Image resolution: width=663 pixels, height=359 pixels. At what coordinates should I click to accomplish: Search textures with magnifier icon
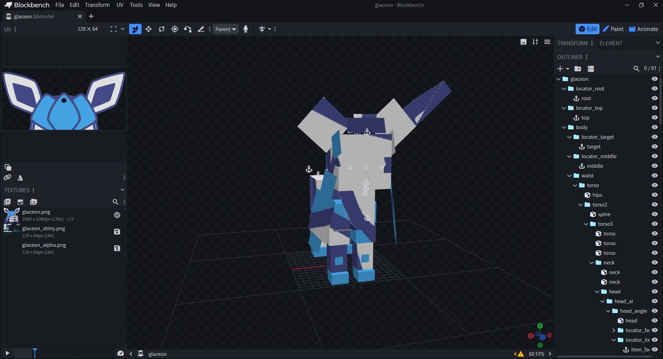point(115,202)
